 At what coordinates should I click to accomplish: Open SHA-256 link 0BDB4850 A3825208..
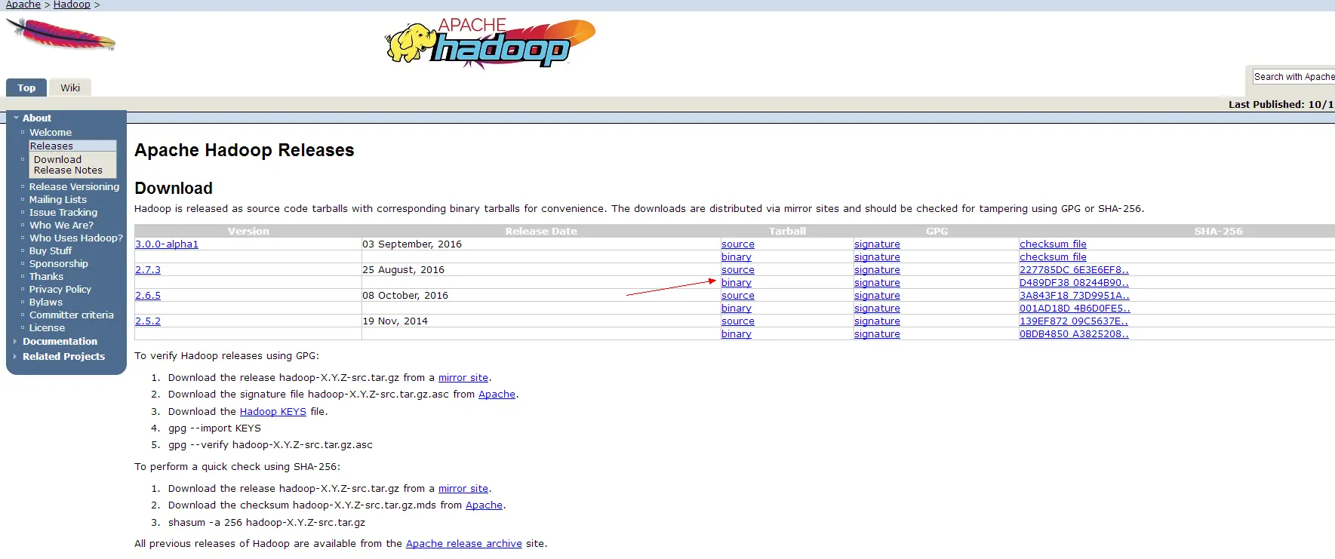(x=1074, y=334)
